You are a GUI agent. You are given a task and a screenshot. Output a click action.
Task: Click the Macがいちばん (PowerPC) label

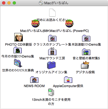coord(69,31)
